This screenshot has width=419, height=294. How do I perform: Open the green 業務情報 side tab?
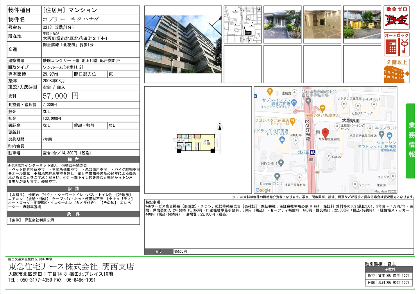coord(411,141)
